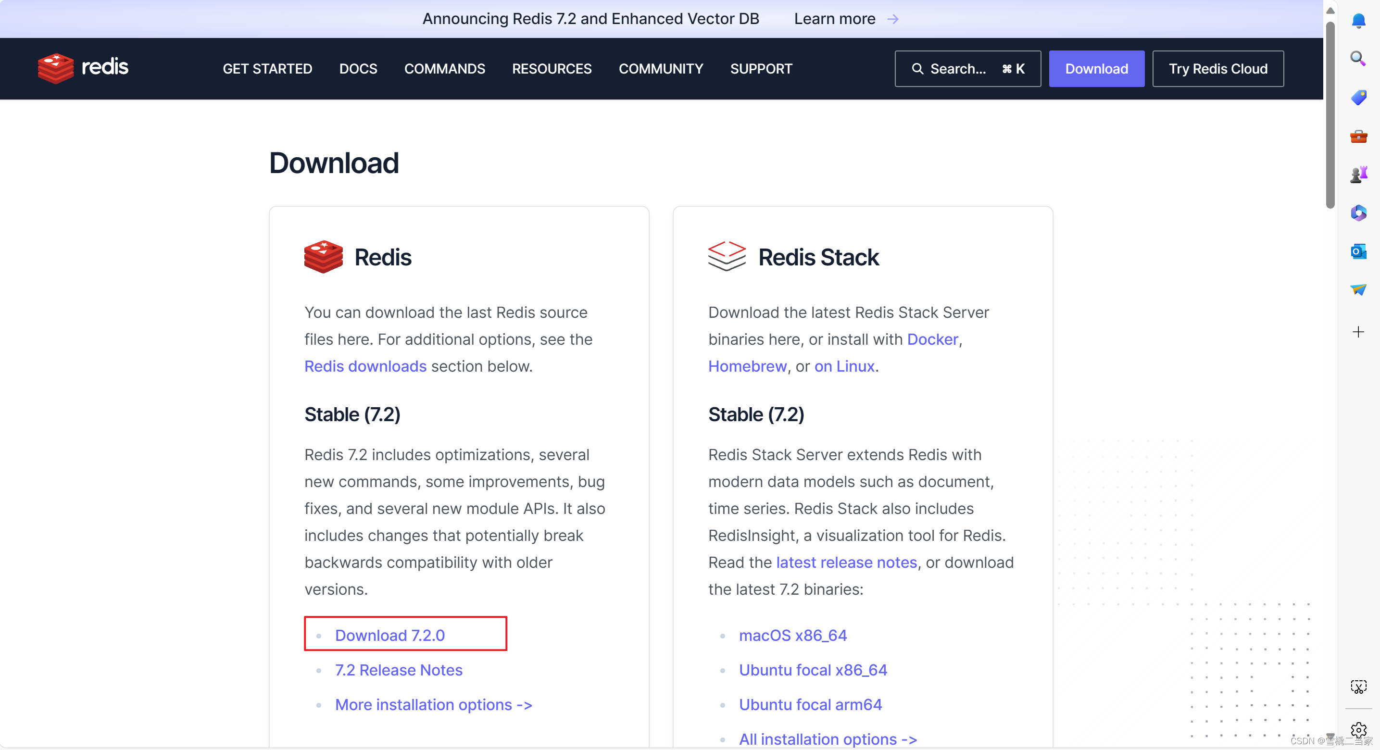Click More installation options link
This screenshot has height=750, width=1380.
point(433,704)
